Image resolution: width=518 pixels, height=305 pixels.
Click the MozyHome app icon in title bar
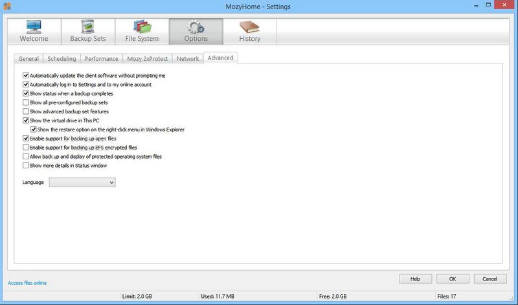[x=7, y=6]
